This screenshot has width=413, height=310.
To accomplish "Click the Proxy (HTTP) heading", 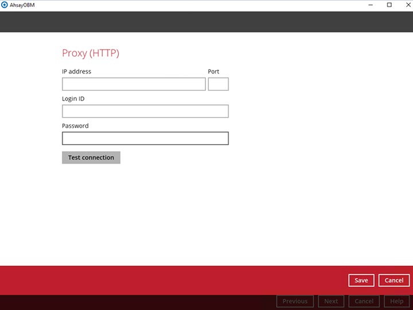I will pyautogui.click(x=91, y=53).
